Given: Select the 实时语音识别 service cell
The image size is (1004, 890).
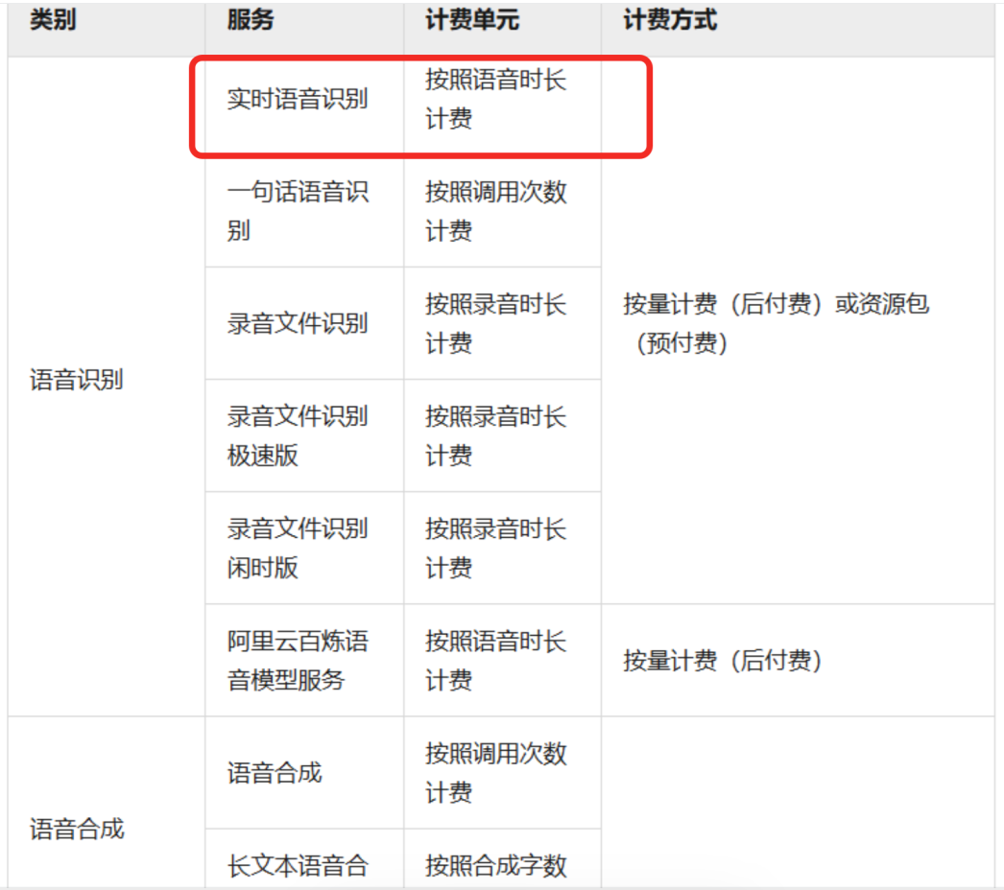Looking at the screenshot, I should point(298,100).
